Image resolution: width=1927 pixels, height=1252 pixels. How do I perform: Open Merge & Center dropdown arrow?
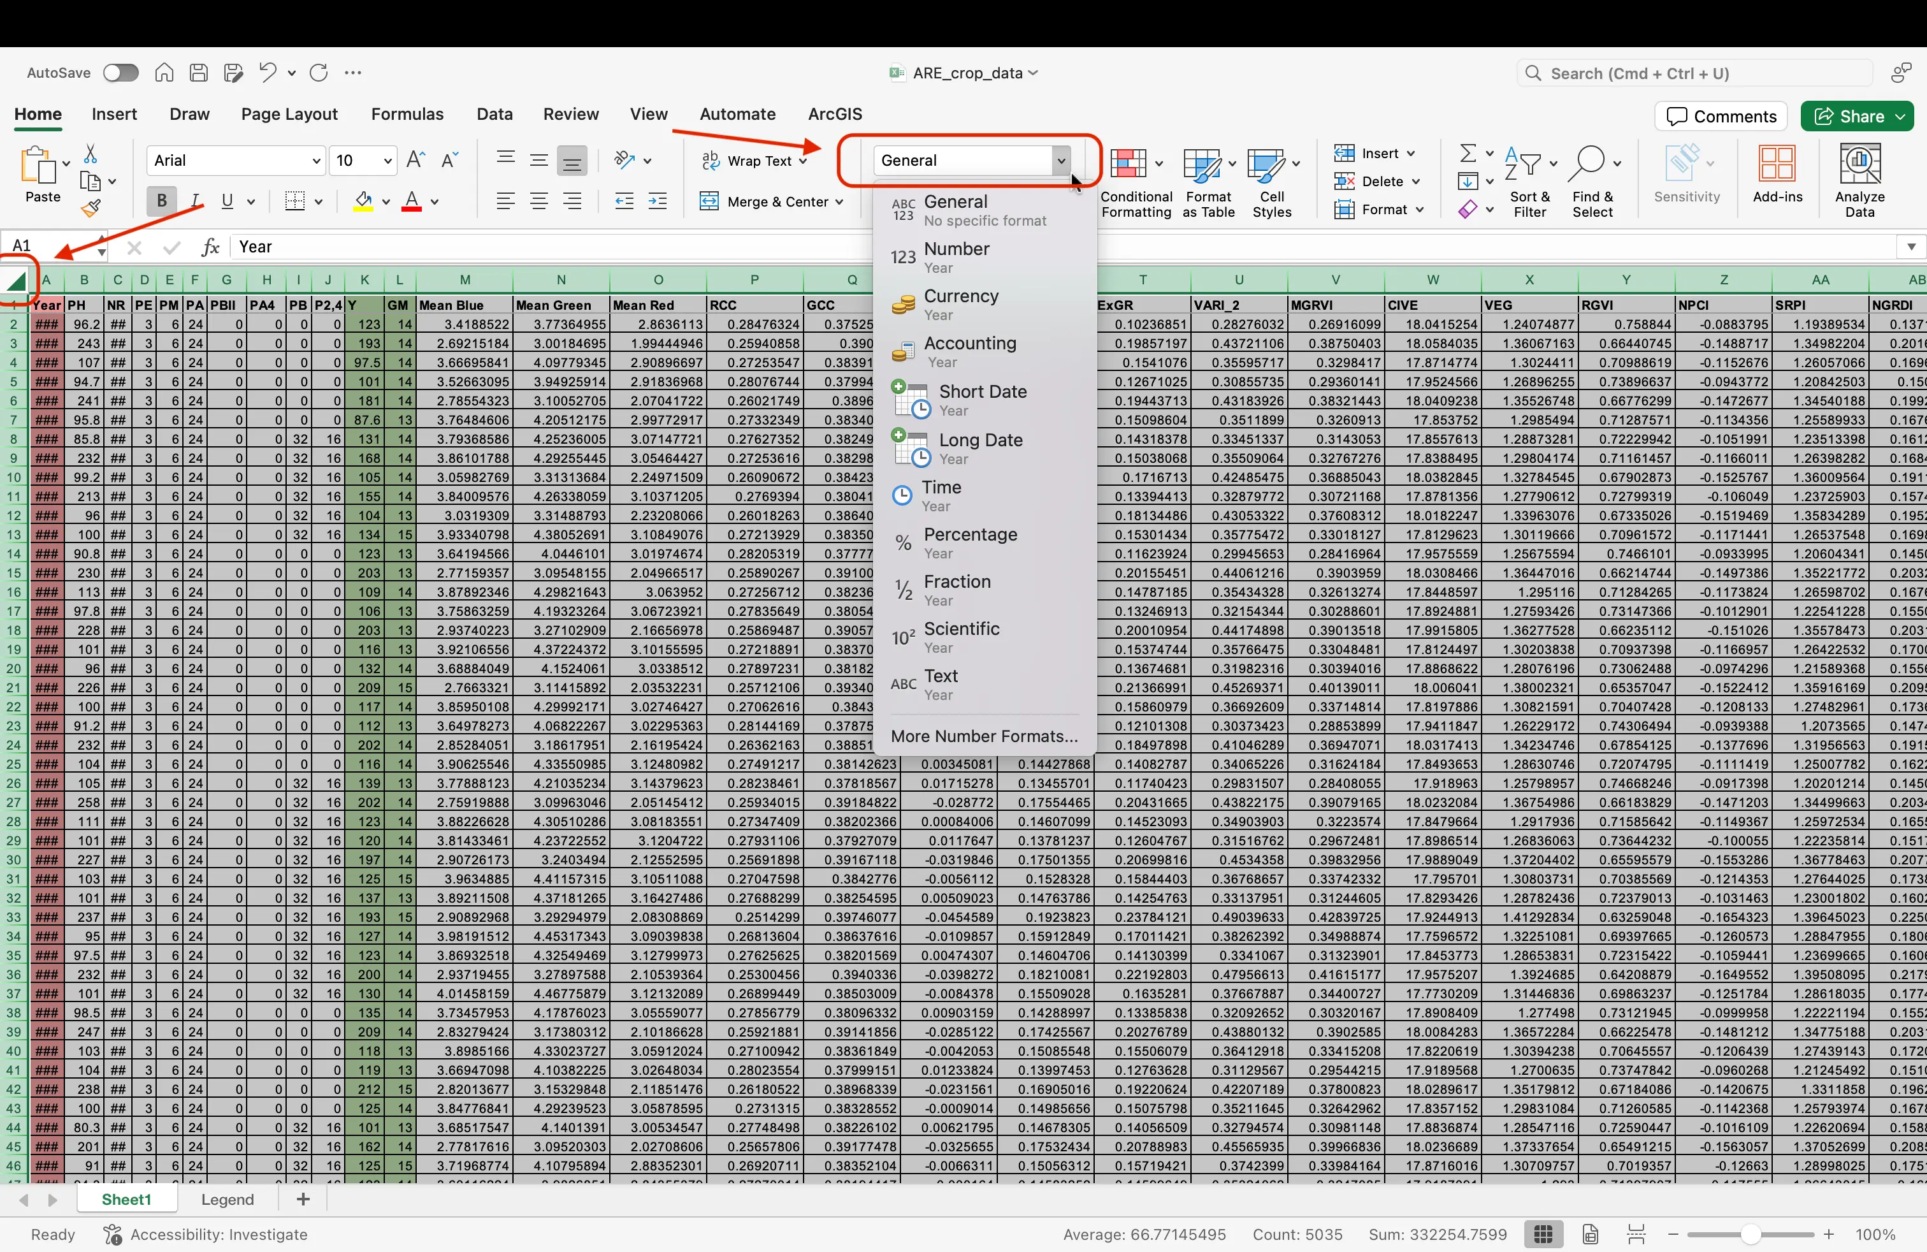[x=840, y=201]
